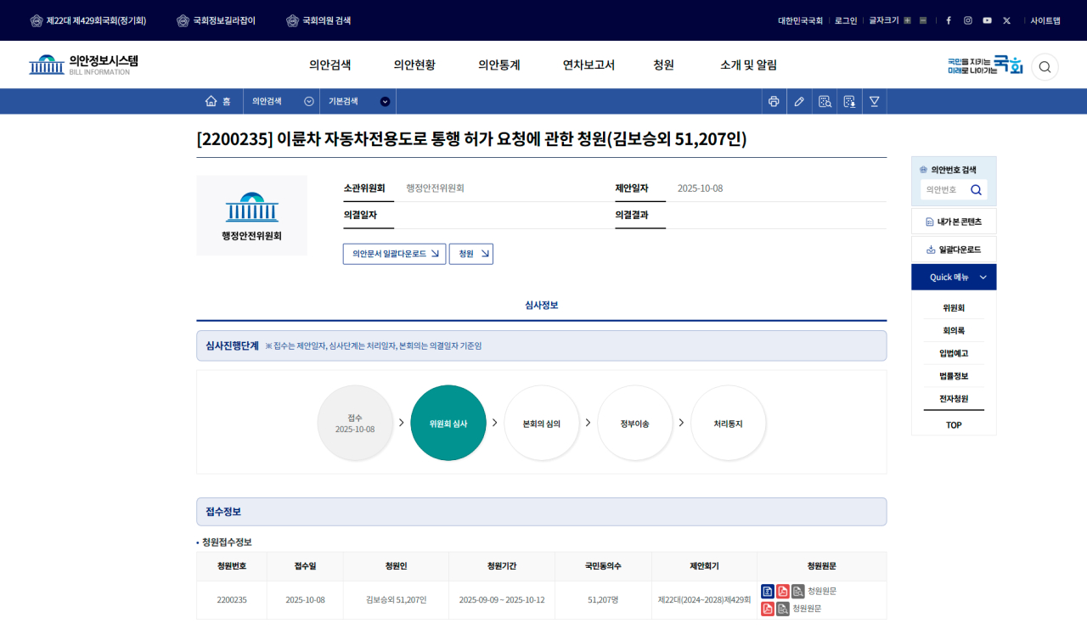The image size is (1087, 629).
Task: Open the HWP file icon for 청원원문
Action: click(768, 592)
